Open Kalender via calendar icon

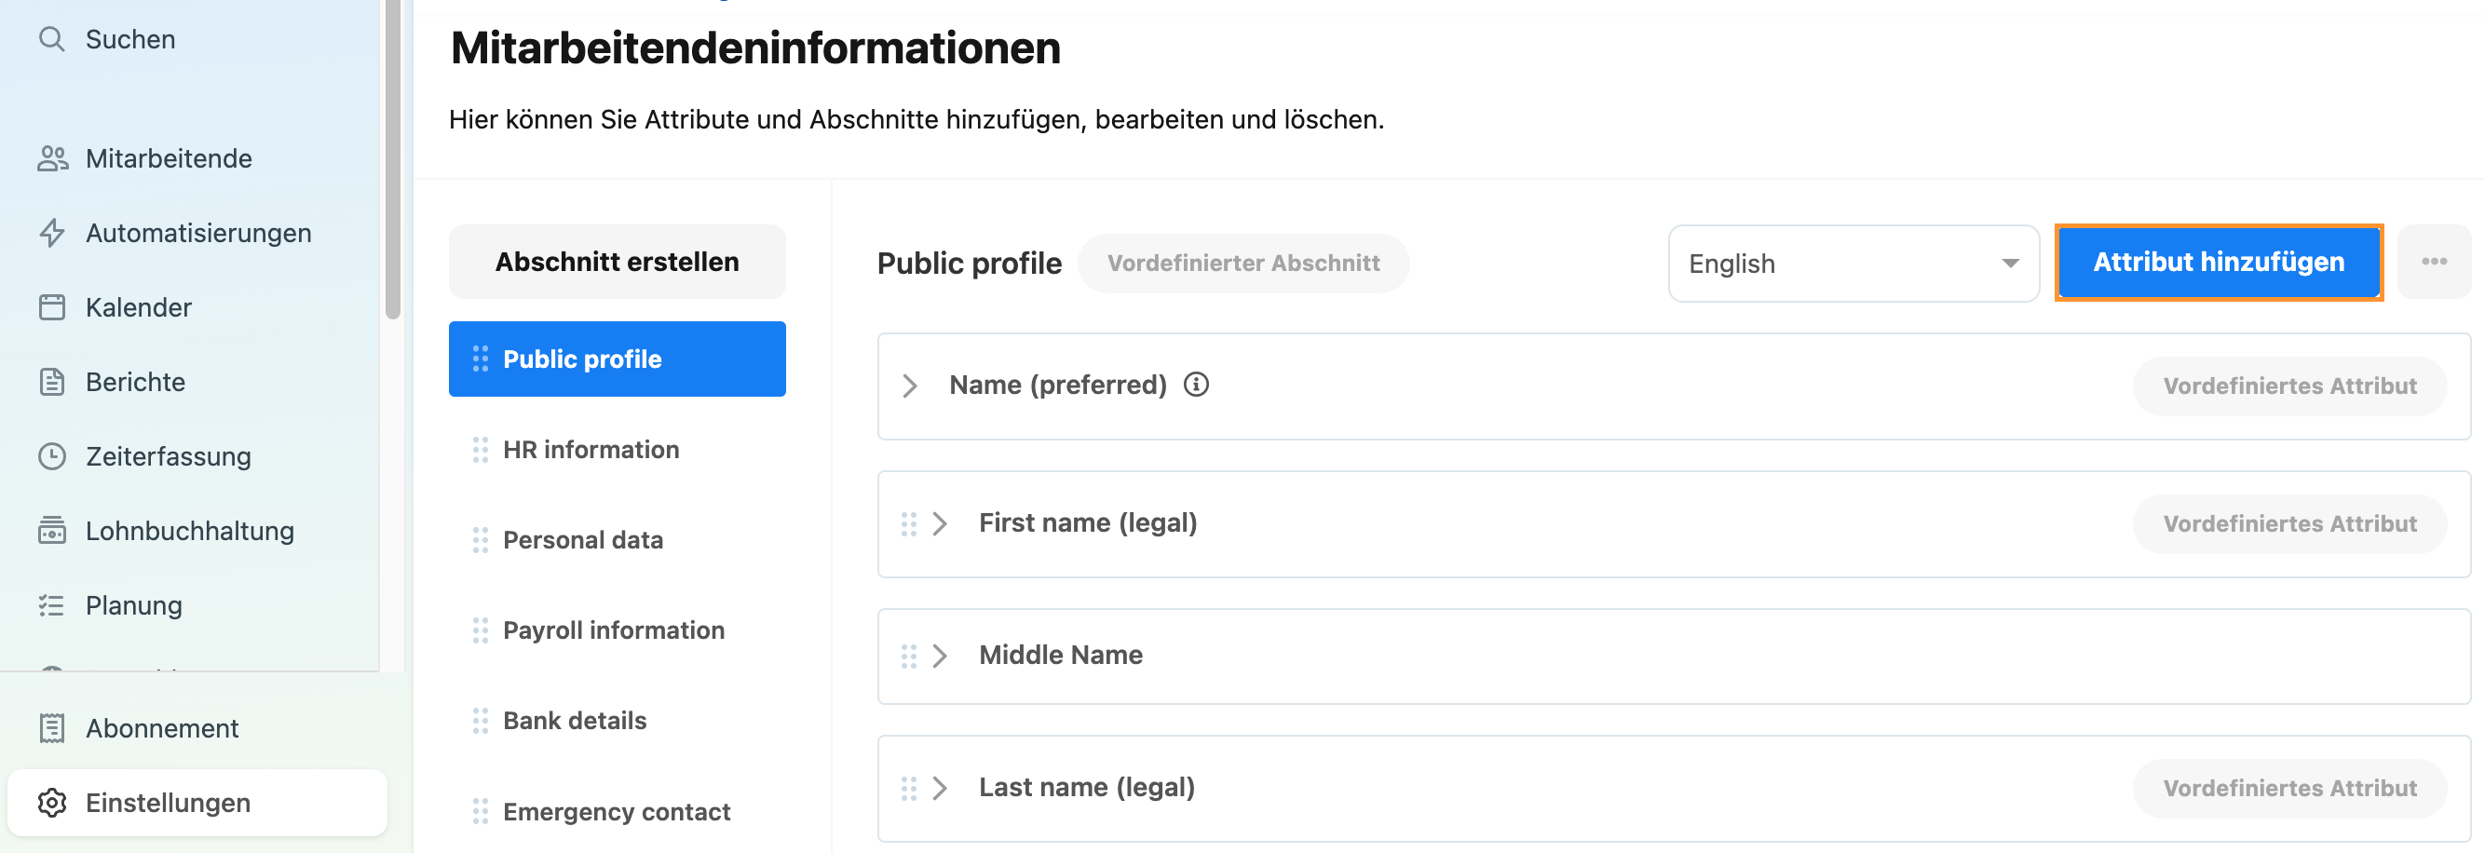52,307
